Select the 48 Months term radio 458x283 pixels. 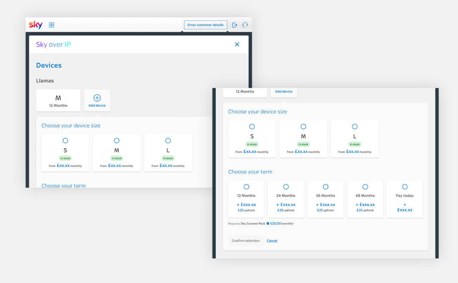point(365,187)
